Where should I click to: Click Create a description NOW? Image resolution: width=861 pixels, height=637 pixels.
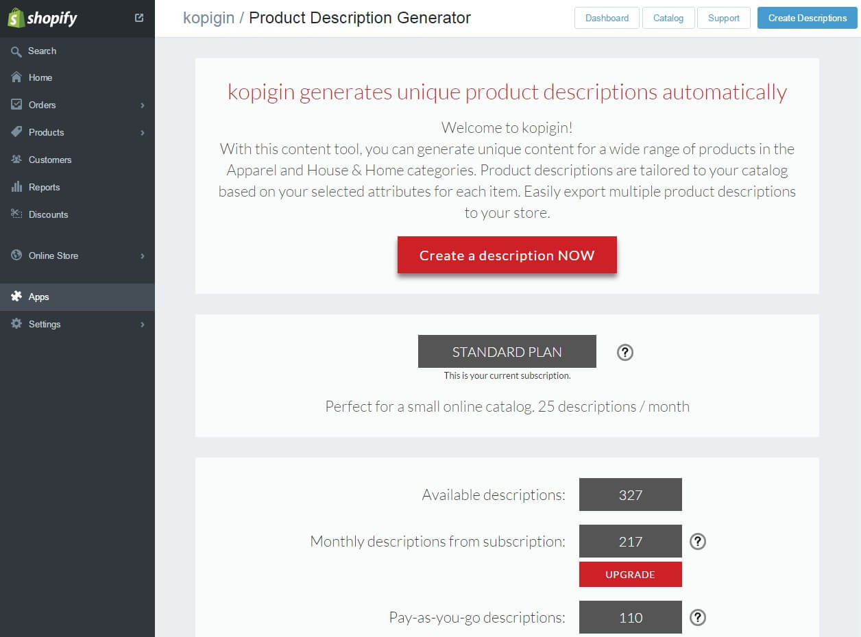(507, 255)
